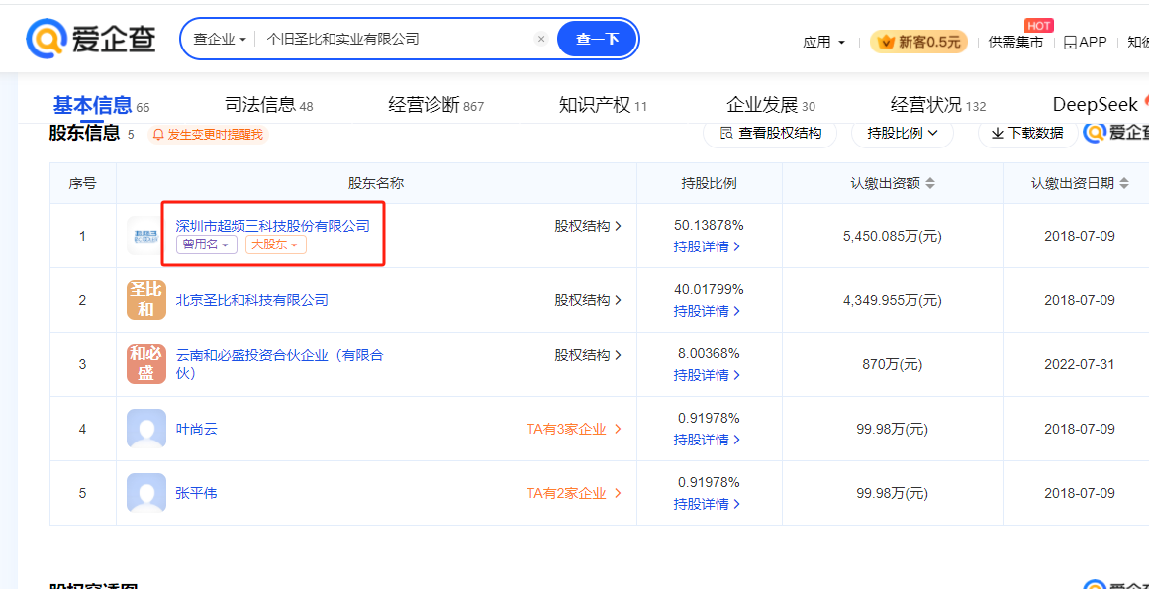Open 北京圣比和科技有限公司 link
1149x589 pixels.
pos(252,300)
